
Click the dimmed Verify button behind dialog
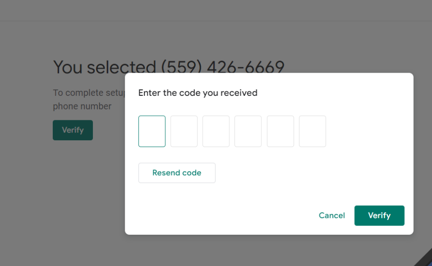pyautogui.click(x=73, y=130)
